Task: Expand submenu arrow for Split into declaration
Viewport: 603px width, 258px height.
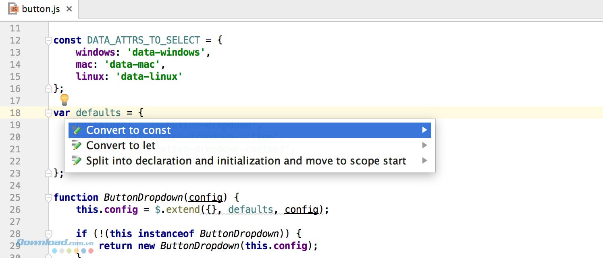Action: tap(424, 161)
